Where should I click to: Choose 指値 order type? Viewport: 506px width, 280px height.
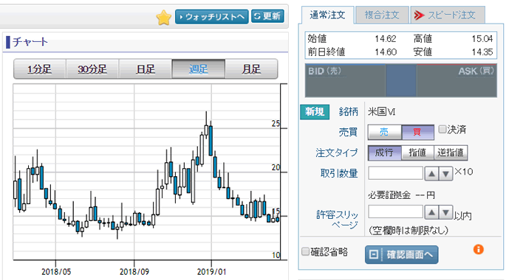(x=417, y=153)
